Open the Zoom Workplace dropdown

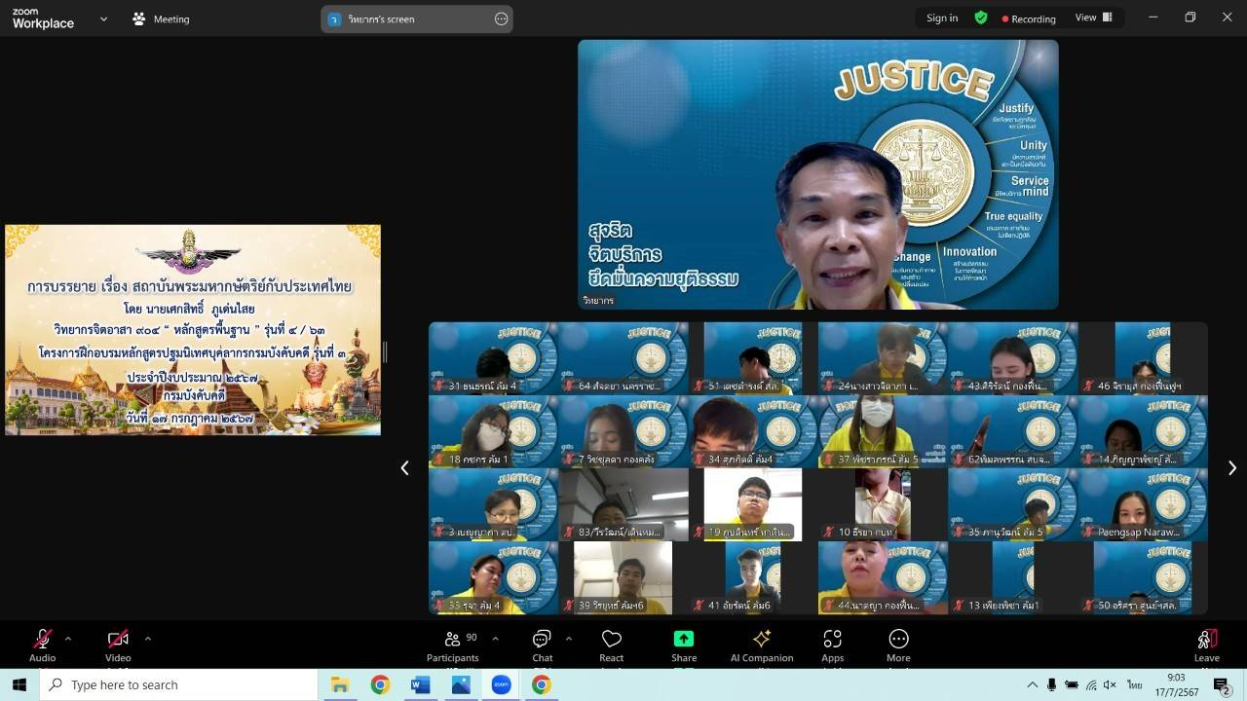click(103, 18)
